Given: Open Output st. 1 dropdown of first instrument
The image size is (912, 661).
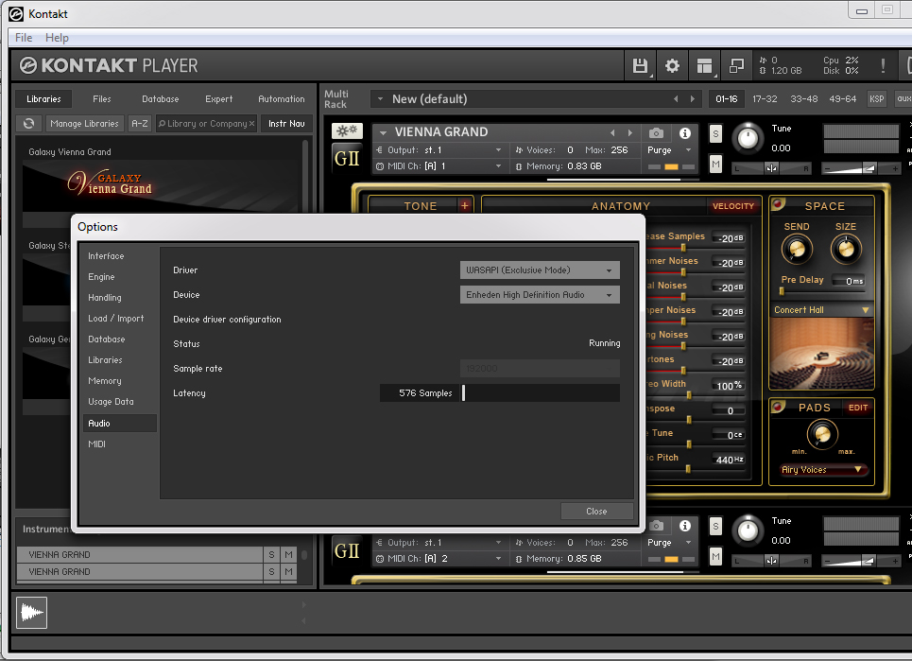Looking at the screenshot, I should point(439,150).
